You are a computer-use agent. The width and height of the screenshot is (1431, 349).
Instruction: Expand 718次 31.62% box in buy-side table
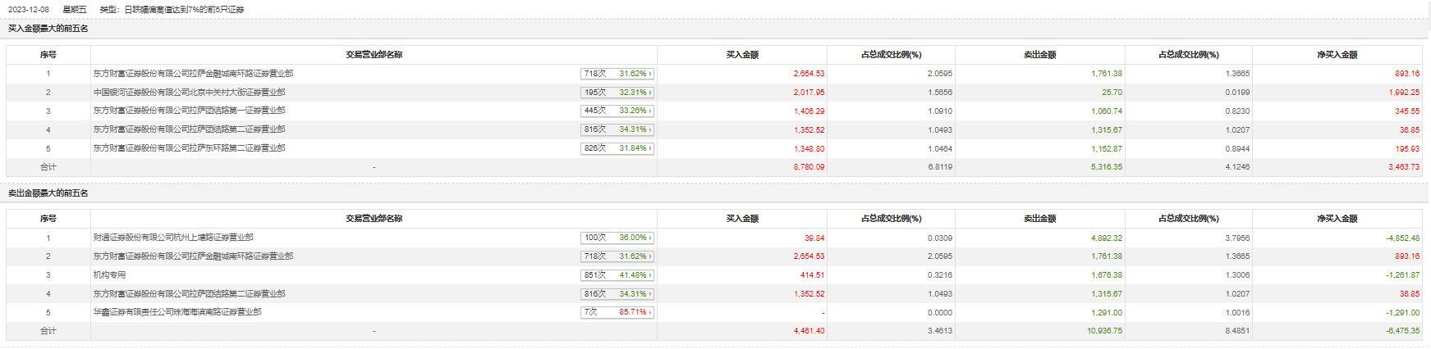617,74
